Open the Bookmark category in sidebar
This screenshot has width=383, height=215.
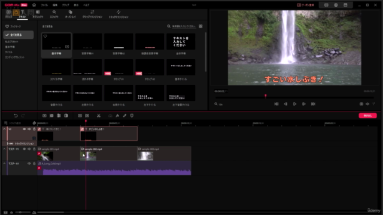[13, 26]
